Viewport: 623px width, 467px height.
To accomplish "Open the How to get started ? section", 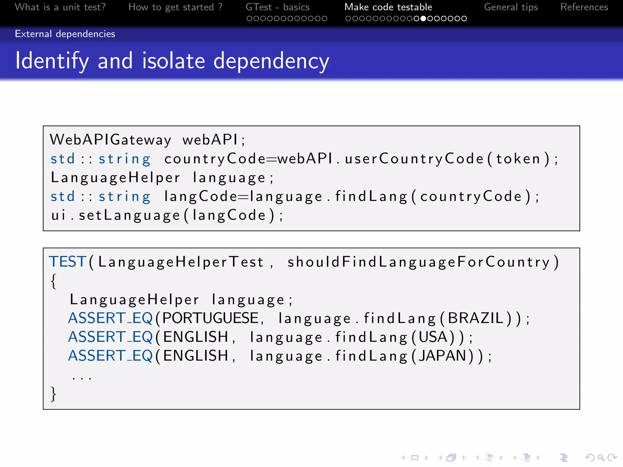I will point(176,7).
